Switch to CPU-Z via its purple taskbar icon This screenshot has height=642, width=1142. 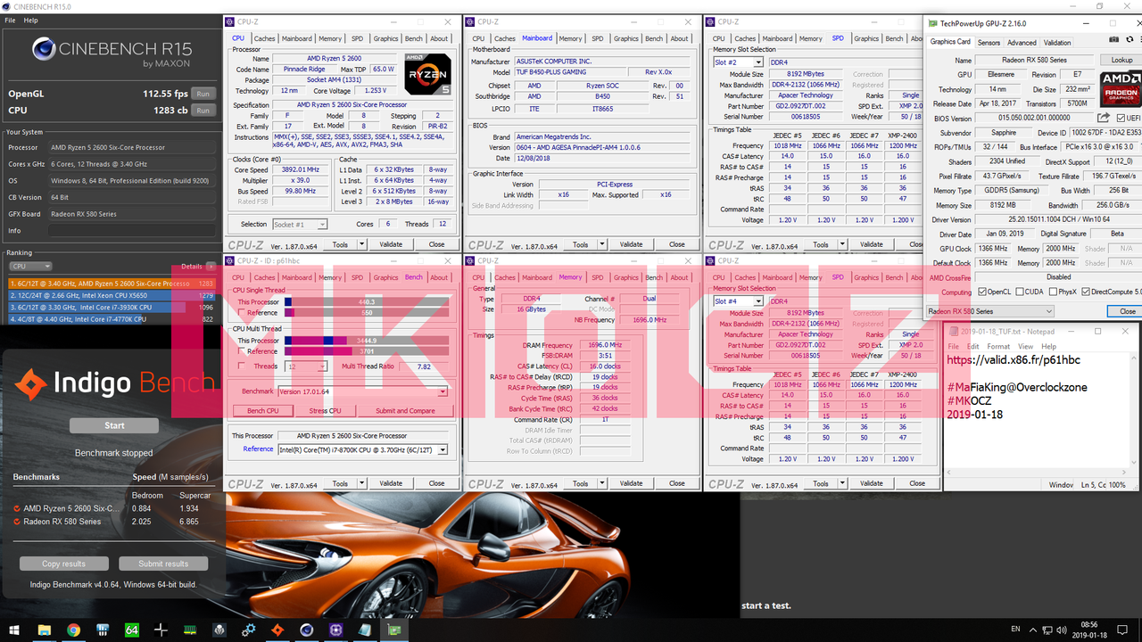336,630
